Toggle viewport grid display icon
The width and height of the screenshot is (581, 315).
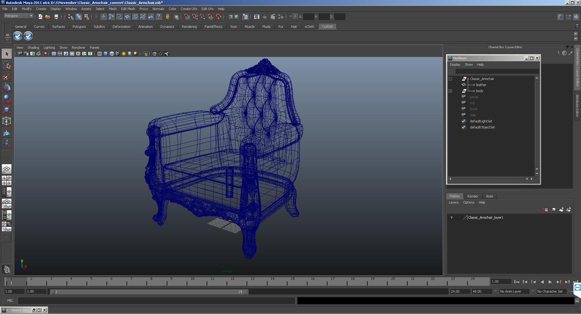(x=54, y=54)
